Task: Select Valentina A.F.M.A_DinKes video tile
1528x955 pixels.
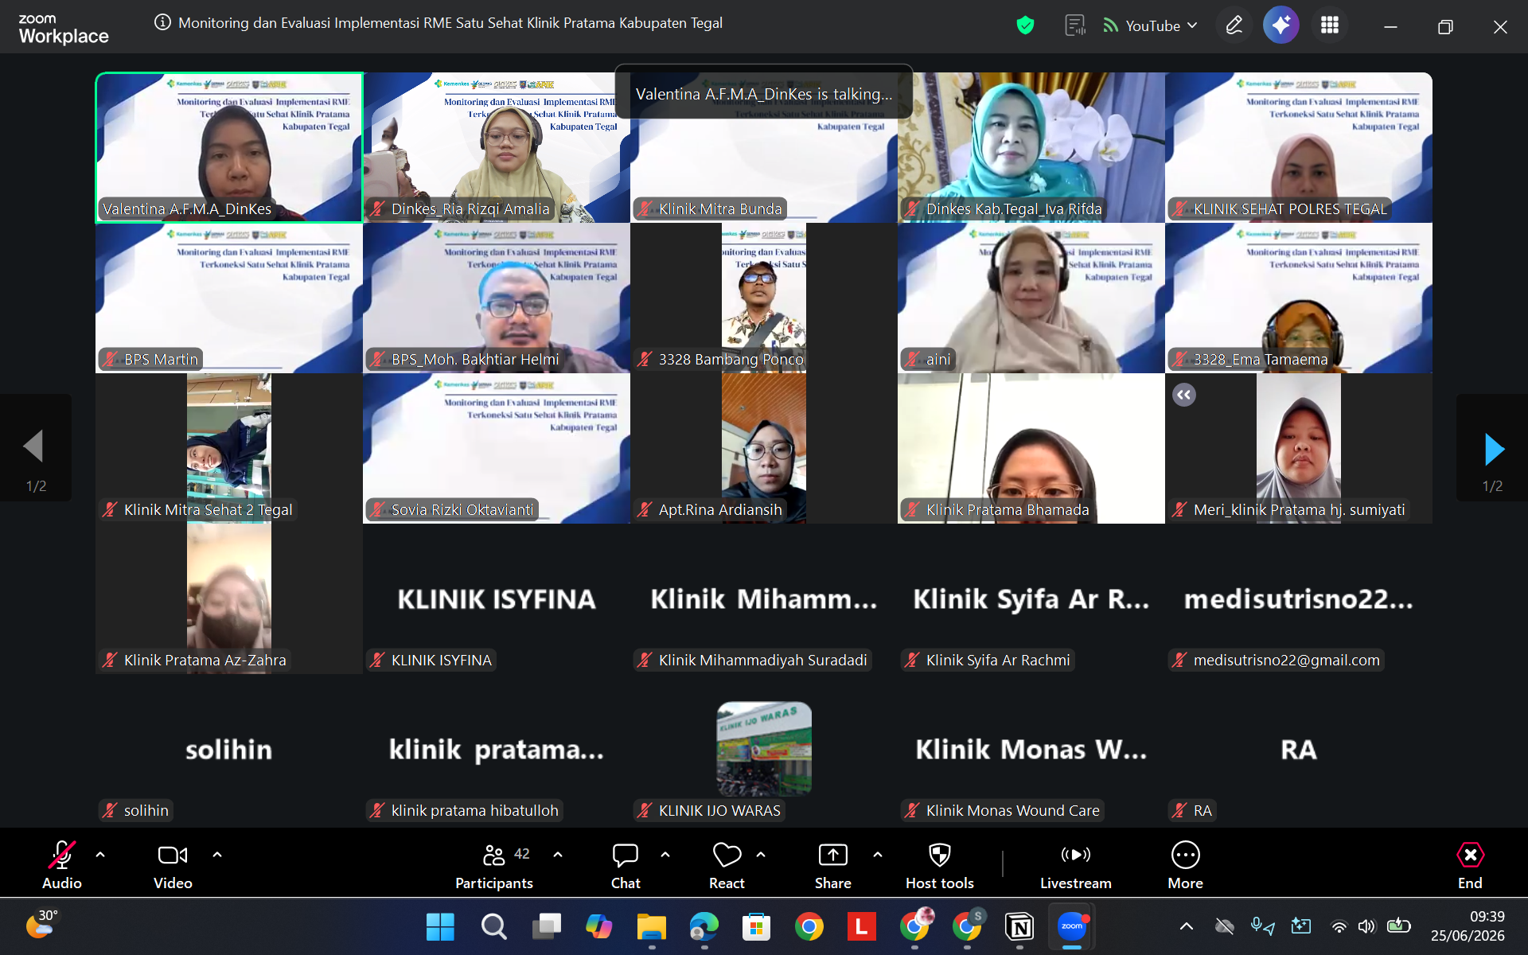Action: (x=229, y=147)
